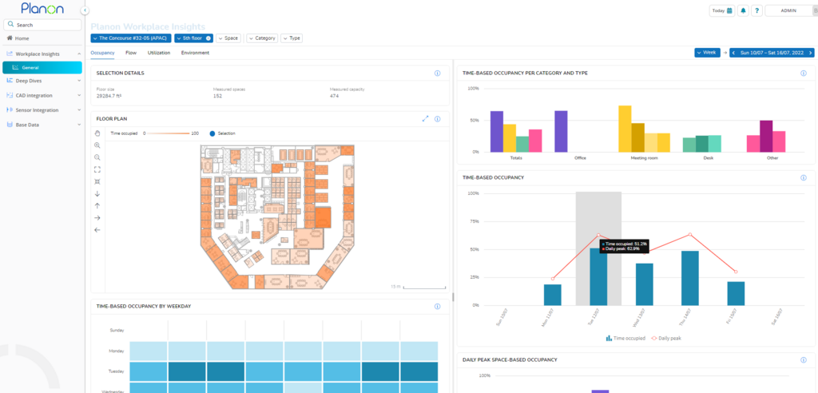This screenshot has height=393, width=818.
Task: Open the Category filter dropdown
Action: pyautogui.click(x=262, y=38)
